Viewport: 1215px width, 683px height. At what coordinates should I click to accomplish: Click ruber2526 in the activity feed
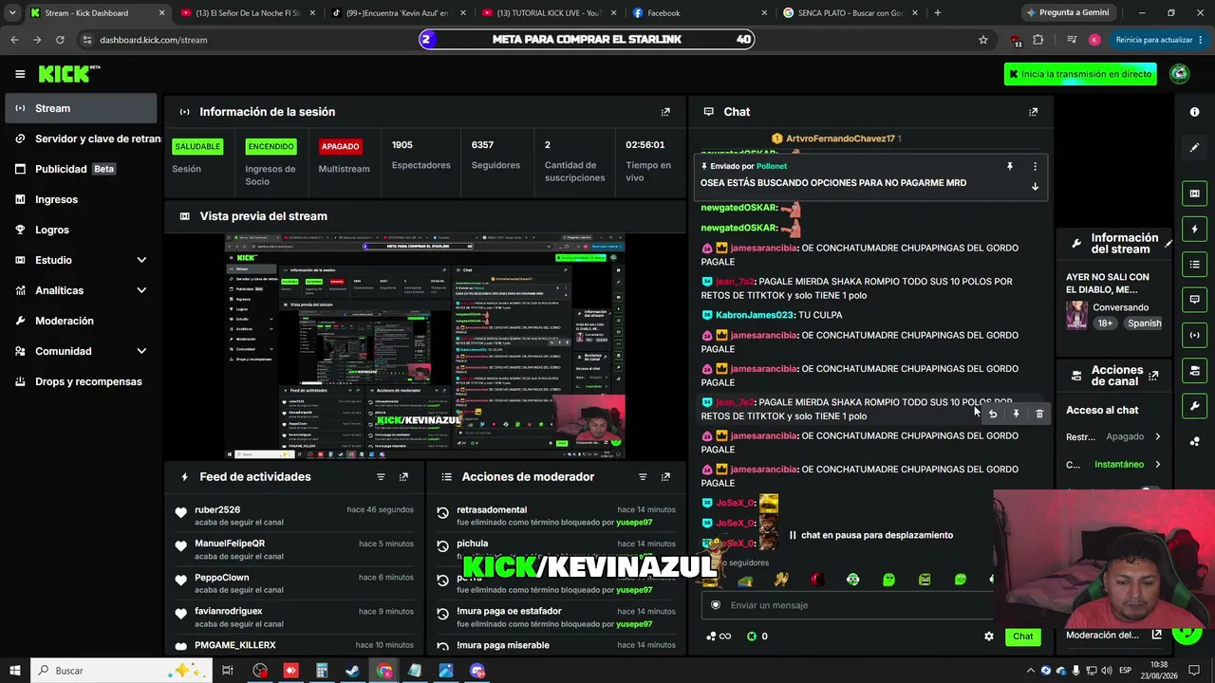point(217,510)
